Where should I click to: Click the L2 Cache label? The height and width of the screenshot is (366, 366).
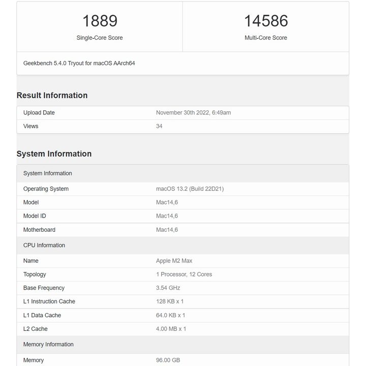point(36,329)
